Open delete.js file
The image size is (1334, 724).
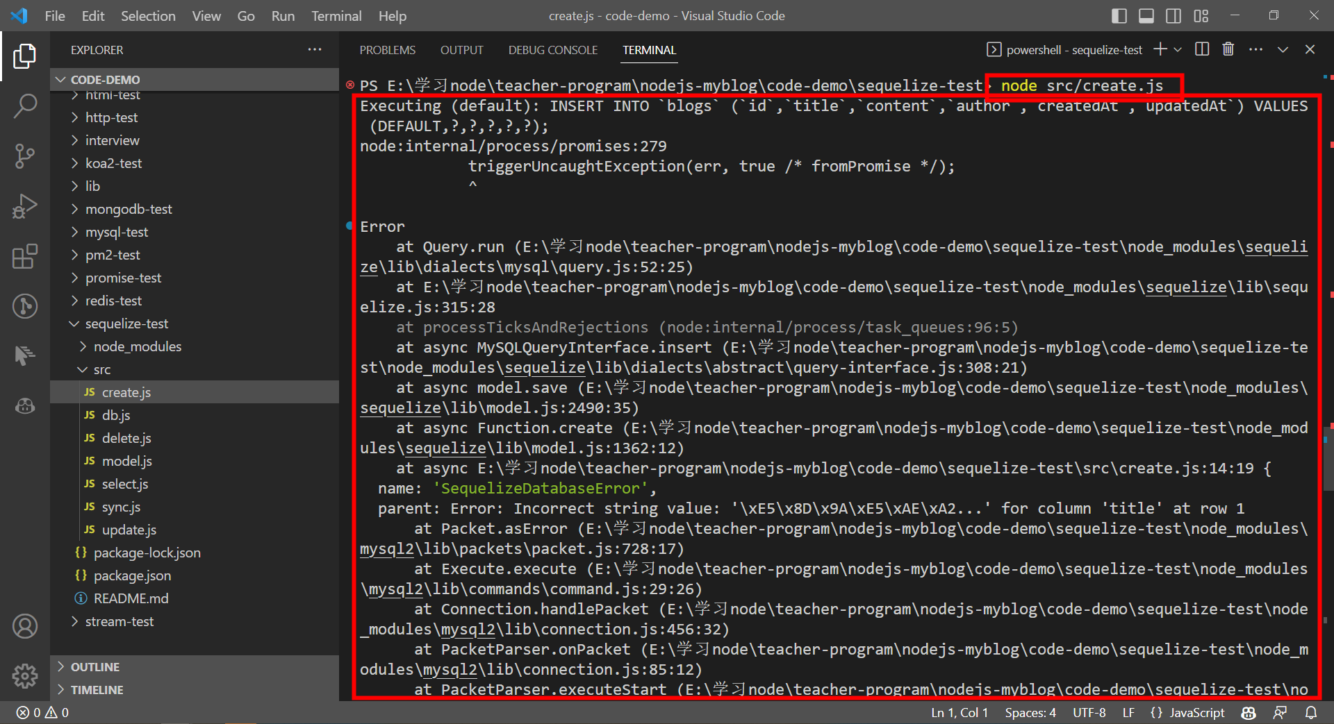pos(195,438)
